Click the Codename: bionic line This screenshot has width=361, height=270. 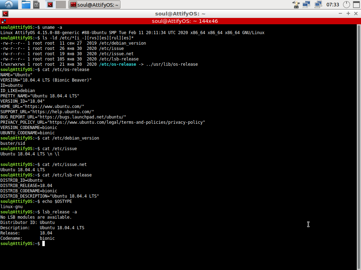(27, 239)
